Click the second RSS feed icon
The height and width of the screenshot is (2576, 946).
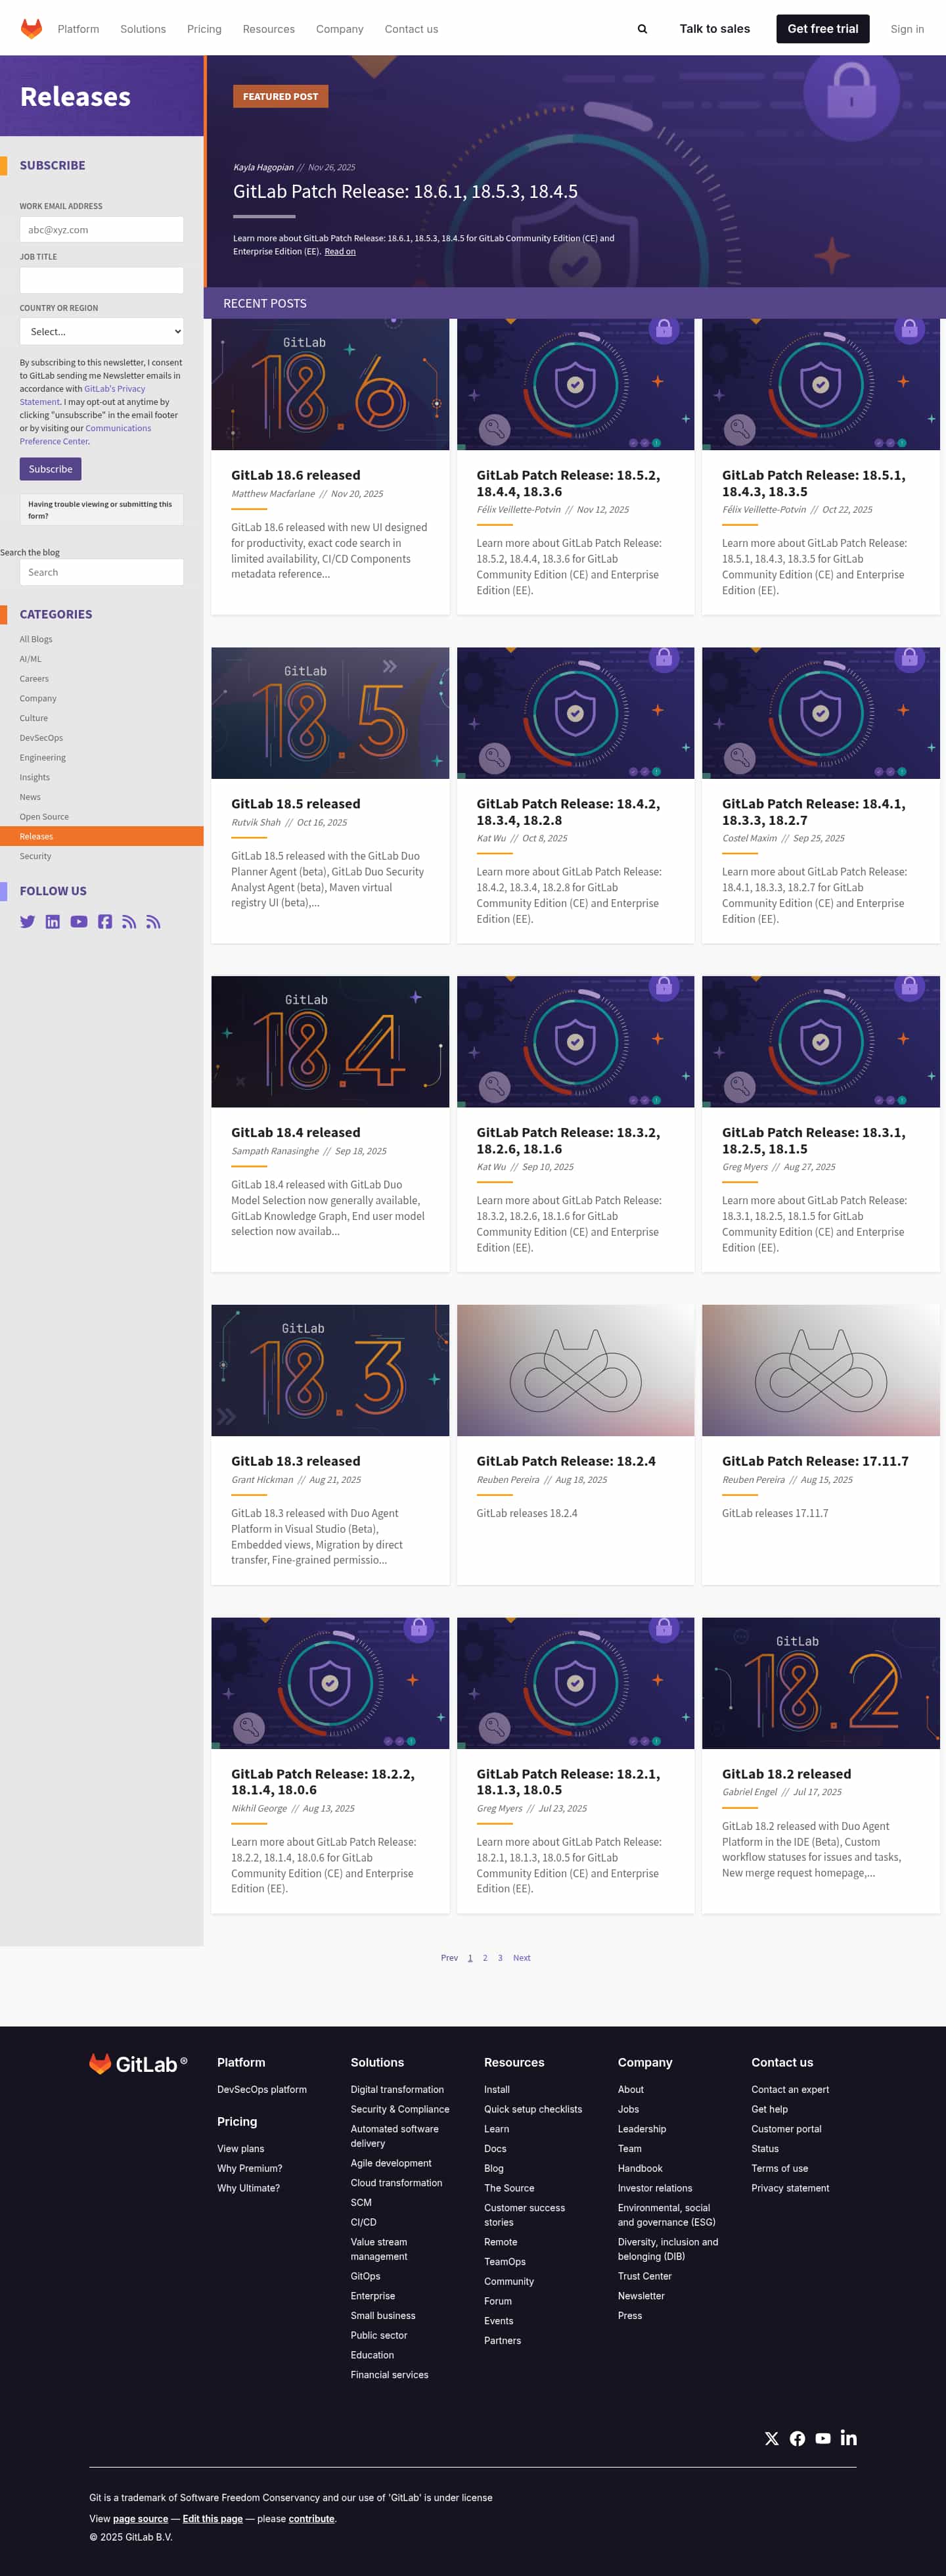[x=153, y=922]
